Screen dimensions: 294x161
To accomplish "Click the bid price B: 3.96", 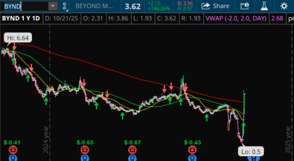I will coord(185,3).
